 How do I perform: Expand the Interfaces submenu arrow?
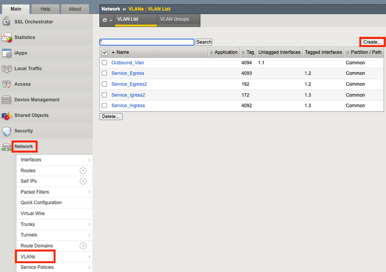click(x=90, y=160)
